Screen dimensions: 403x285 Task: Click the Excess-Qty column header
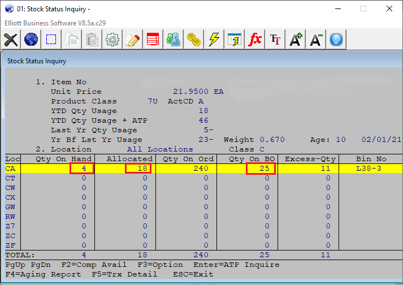(x=310, y=159)
